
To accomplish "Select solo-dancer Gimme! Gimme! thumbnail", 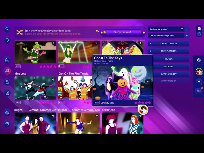I will pyautogui.click(x=79, y=123).
